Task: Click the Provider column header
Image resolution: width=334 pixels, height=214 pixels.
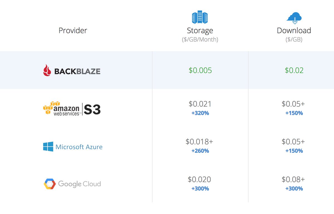Action: click(73, 30)
